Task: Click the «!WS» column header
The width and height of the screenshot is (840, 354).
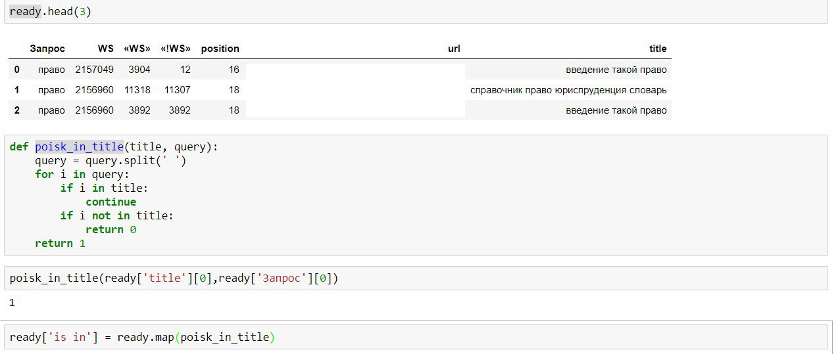Action: [x=176, y=49]
